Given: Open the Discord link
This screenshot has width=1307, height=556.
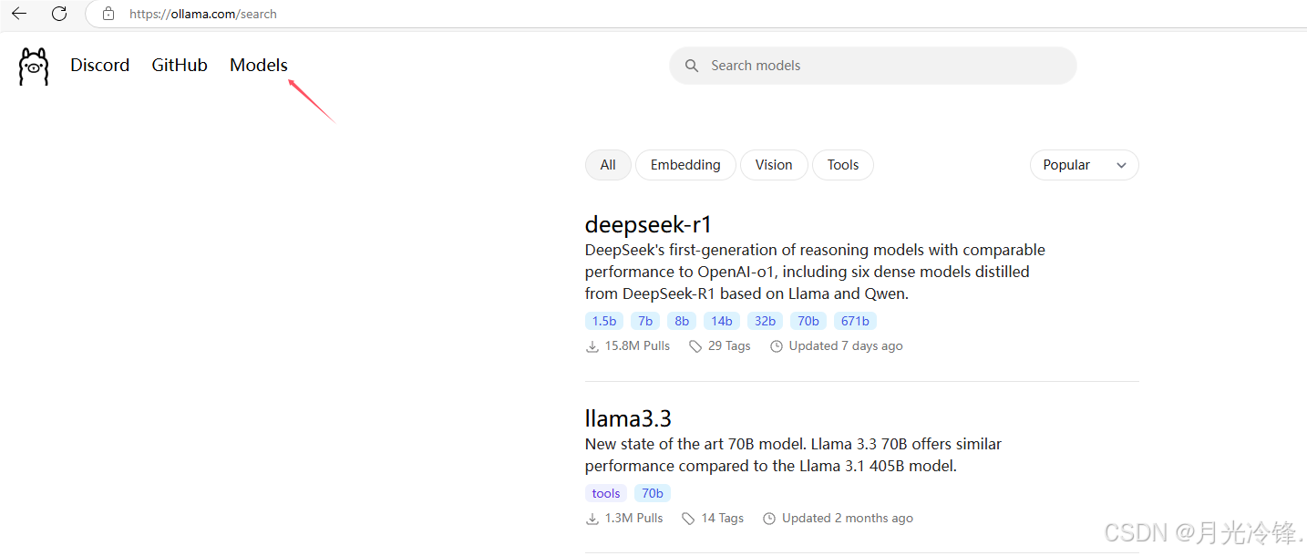Looking at the screenshot, I should point(100,66).
